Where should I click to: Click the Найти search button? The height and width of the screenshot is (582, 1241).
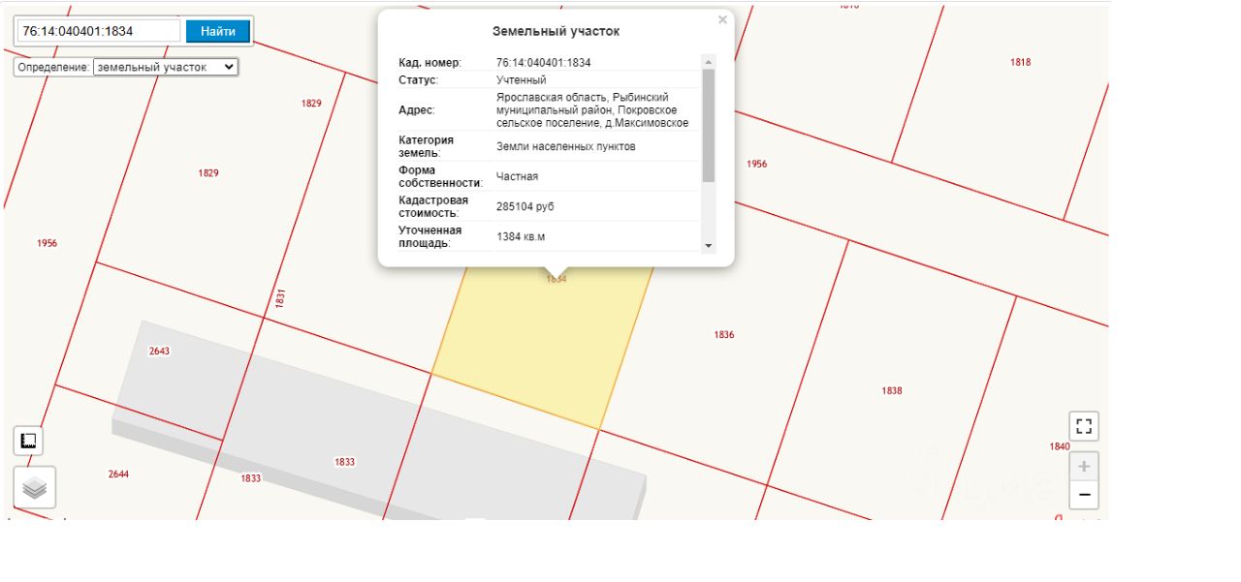[217, 31]
